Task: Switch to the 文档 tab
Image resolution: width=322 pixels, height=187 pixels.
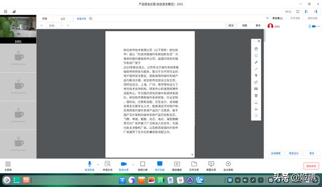Action: pyautogui.click(x=45, y=19)
